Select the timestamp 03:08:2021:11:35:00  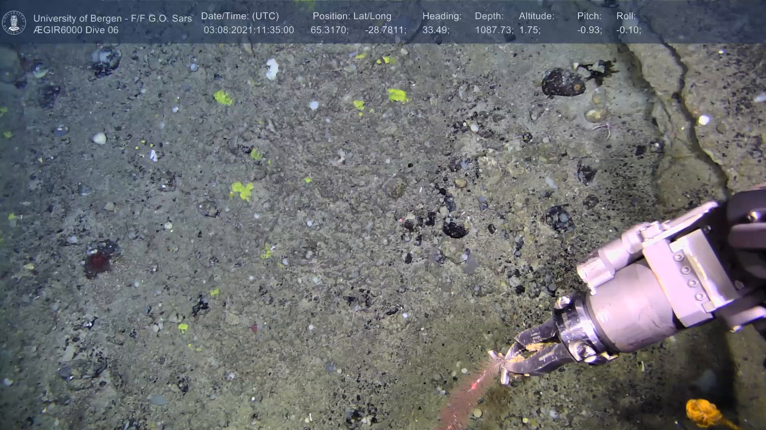249,30
